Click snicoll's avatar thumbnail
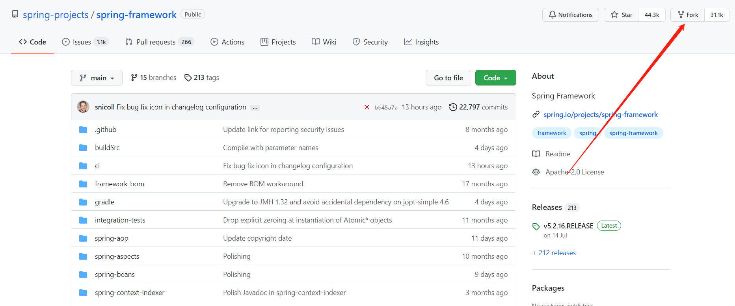This screenshot has height=306, width=735. [x=83, y=107]
